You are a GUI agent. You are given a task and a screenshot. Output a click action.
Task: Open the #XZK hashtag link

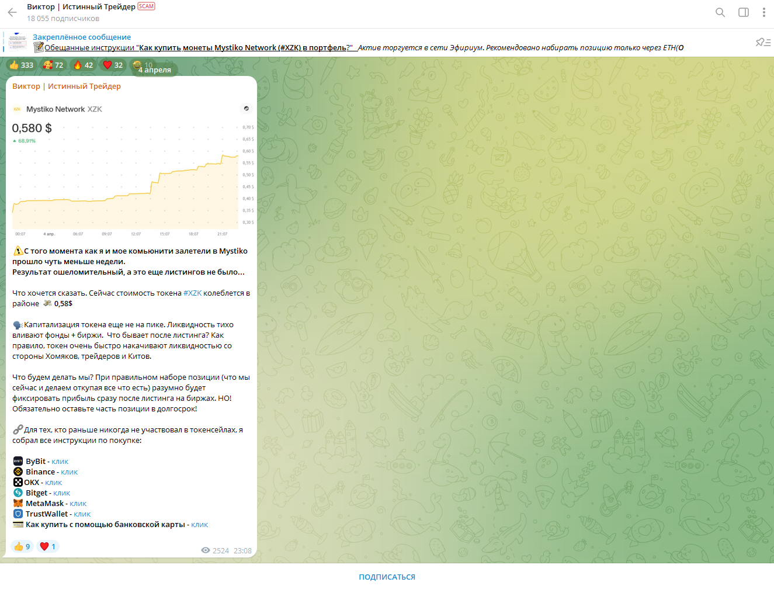(x=193, y=293)
